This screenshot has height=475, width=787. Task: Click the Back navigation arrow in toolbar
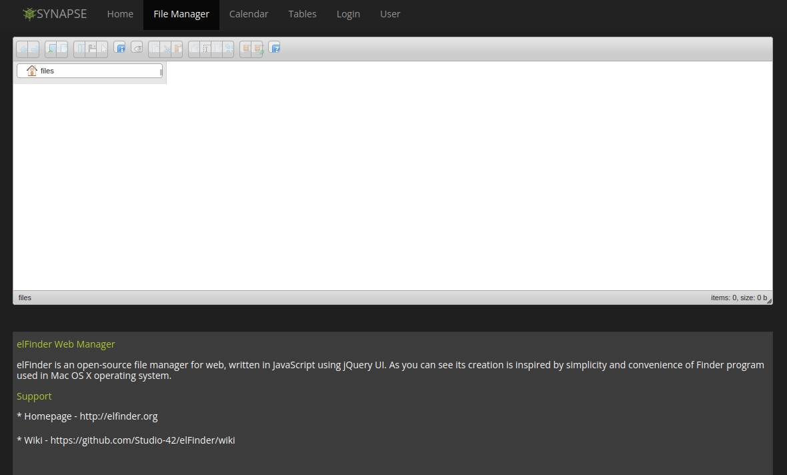click(x=23, y=49)
